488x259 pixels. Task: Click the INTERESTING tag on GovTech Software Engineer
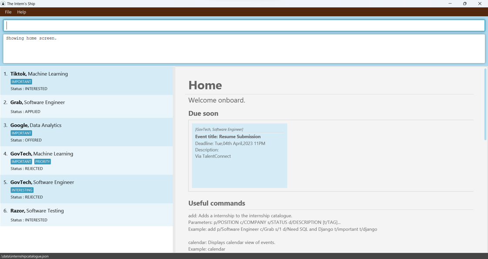click(22, 190)
